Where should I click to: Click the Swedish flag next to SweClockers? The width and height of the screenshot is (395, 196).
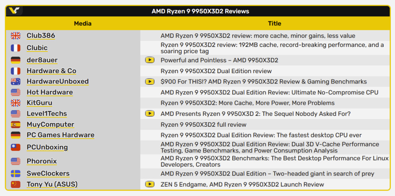click(x=15, y=174)
